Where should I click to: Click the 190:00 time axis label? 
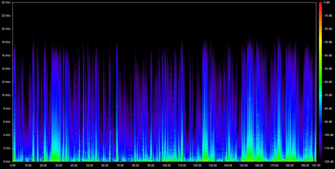click(x=305, y=165)
